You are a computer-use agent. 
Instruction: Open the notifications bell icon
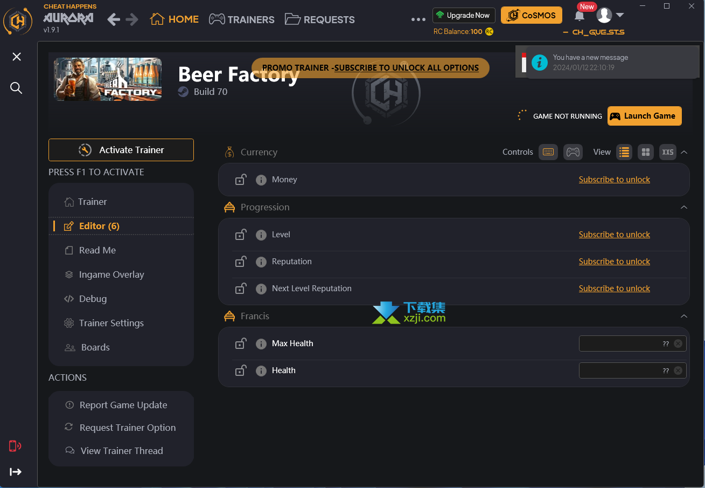(580, 16)
